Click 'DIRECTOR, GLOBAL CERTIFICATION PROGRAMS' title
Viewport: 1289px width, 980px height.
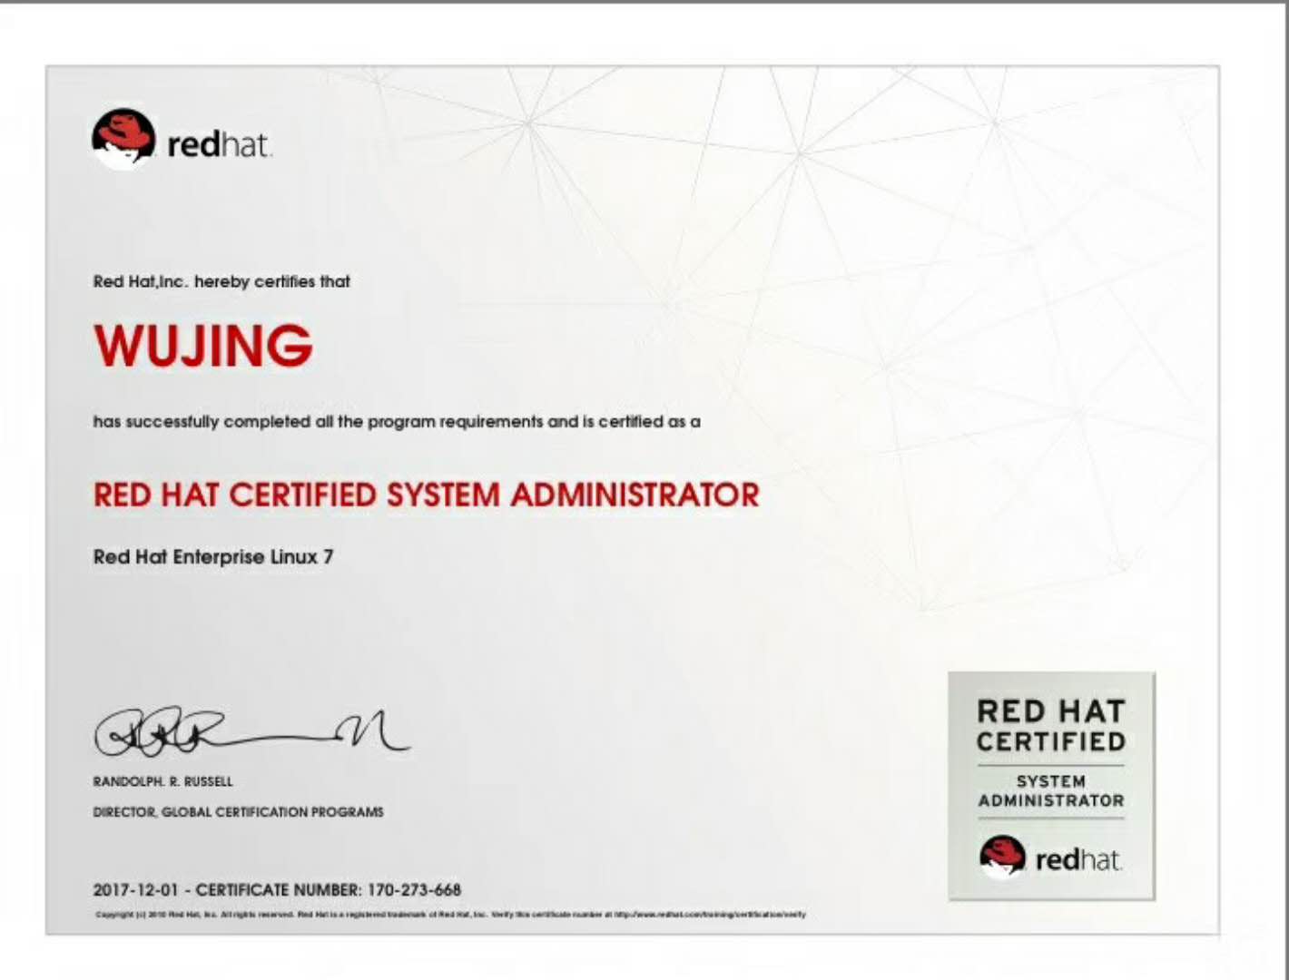238,812
